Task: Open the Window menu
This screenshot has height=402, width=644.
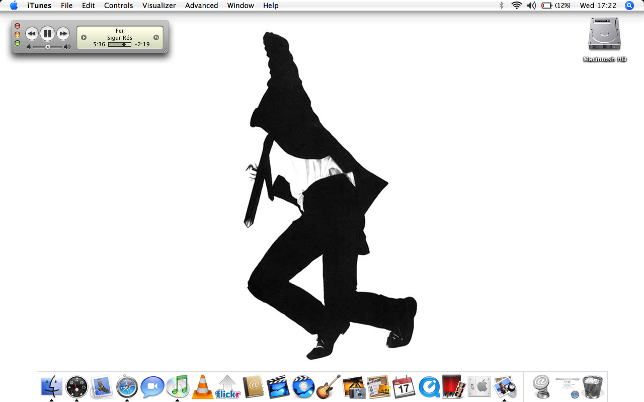Action: click(240, 6)
